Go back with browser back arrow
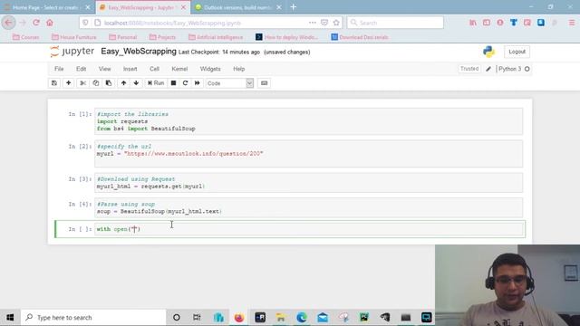The height and width of the screenshot is (326, 580). [x=8, y=23]
